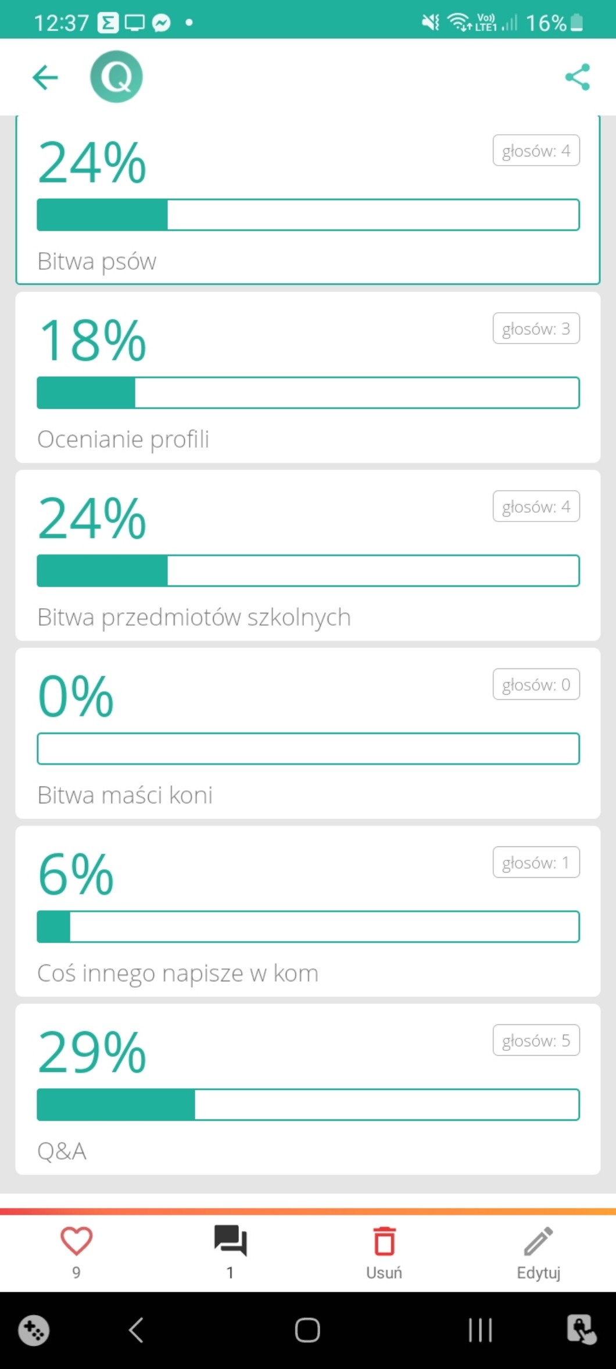Viewport: 616px width, 1369px height.
Task: Tap the share icon
Action: [577, 77]
